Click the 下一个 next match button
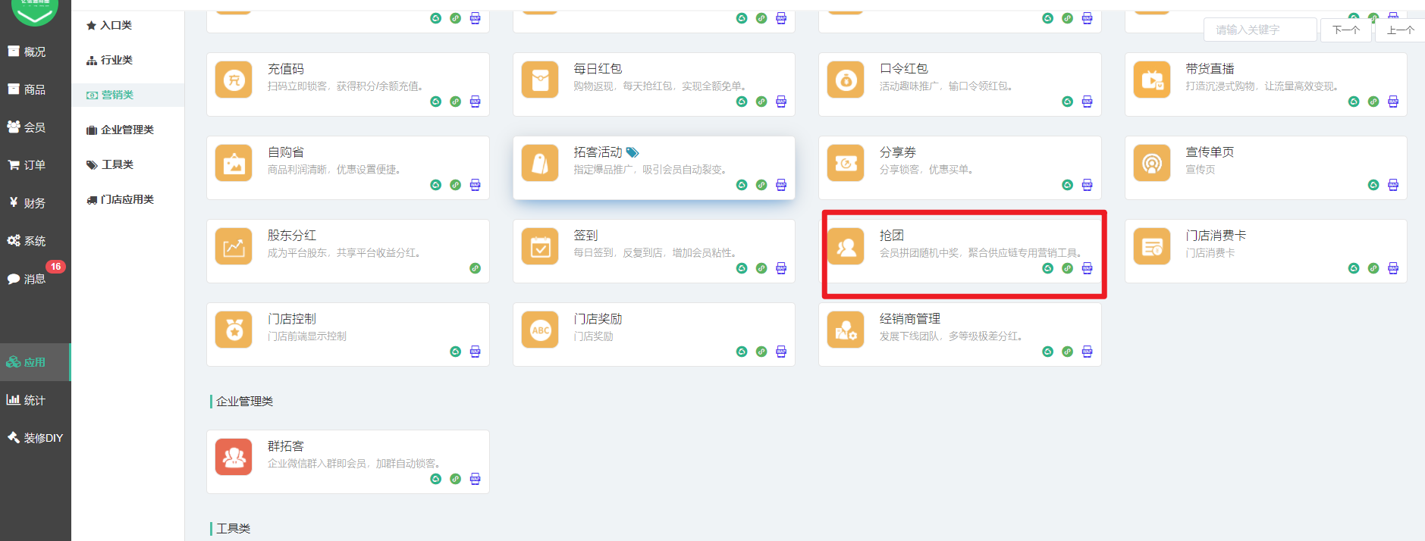The width and height of the screenshot is (1425, 541). coord(1346,30)
